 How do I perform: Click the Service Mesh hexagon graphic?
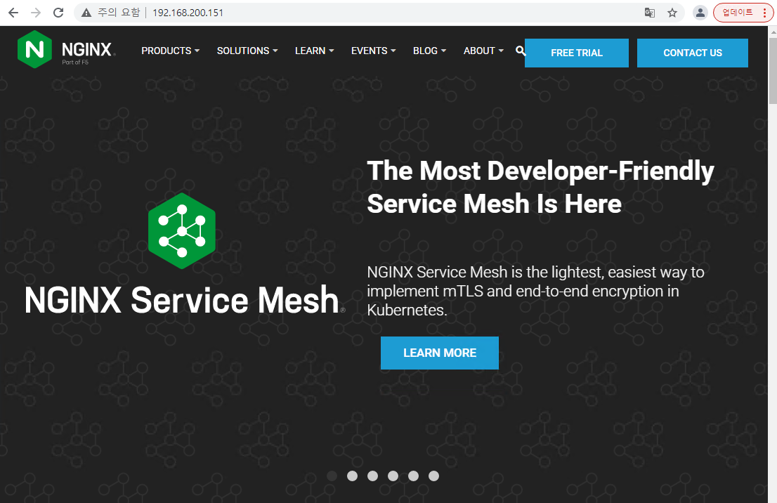(x=182, y=231)
